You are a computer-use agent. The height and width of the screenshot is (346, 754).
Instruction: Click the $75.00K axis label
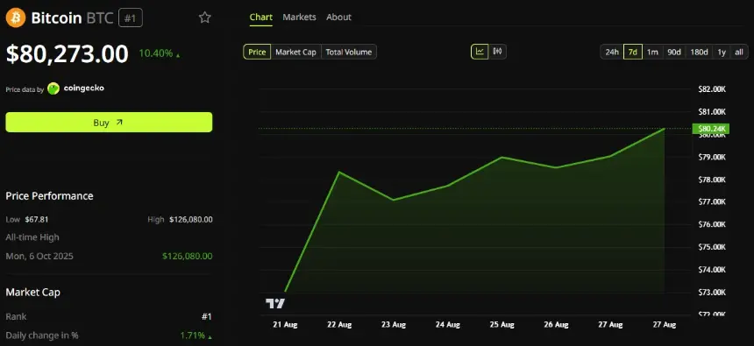[712, 247]
